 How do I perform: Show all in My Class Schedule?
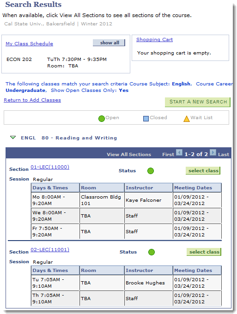[x=109, y=42]
